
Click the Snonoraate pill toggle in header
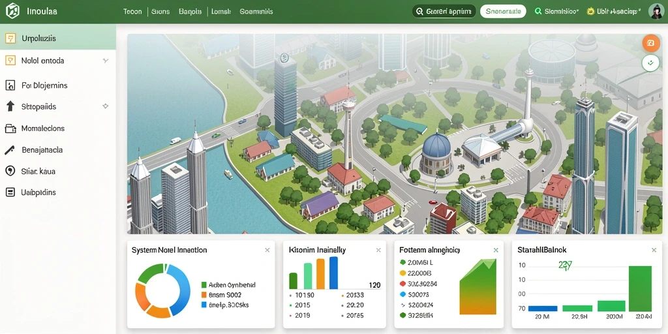point(503,12)
